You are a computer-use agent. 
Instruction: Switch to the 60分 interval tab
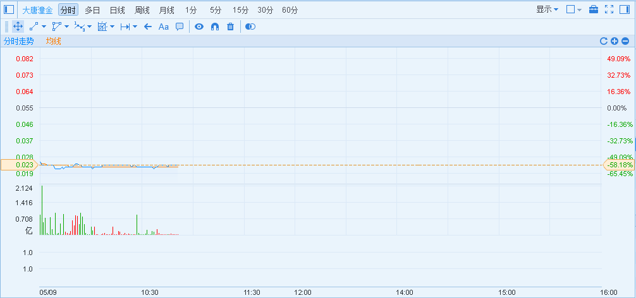click(290, 10)
